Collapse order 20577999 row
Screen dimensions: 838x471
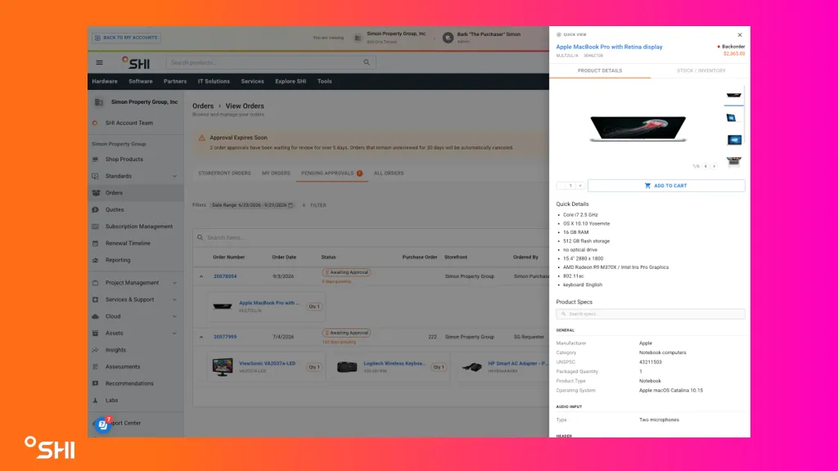pyautogui.click(x=201, y=337)
